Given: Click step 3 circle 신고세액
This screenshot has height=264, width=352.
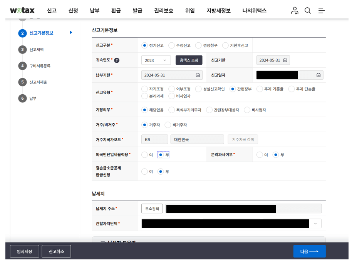Looking at the screenshot, I should click(22, 50).
